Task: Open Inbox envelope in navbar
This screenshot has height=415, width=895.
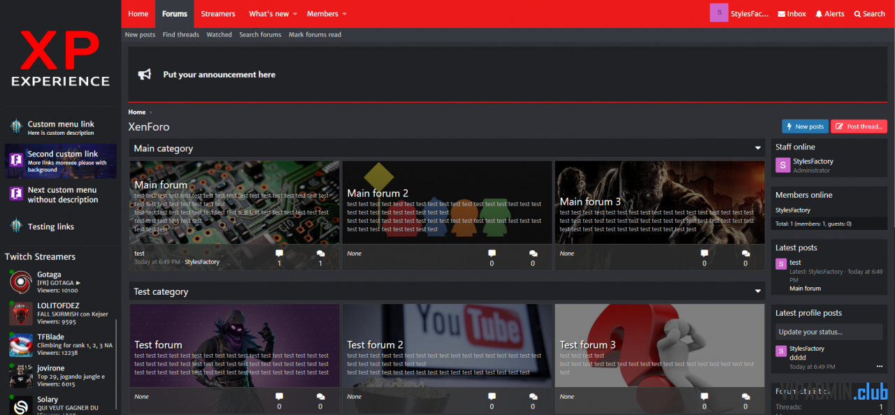Action: 782,14
